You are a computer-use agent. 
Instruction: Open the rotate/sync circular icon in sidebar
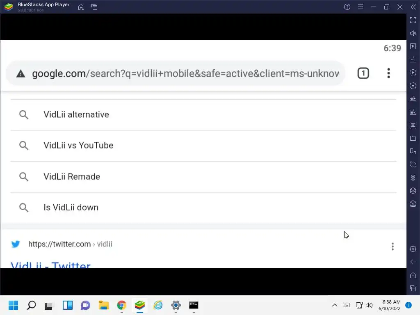(413, 86)
